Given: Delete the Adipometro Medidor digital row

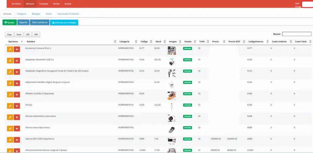Looking at the screenshot, I should pyautogui.click(x=17, y=83).
